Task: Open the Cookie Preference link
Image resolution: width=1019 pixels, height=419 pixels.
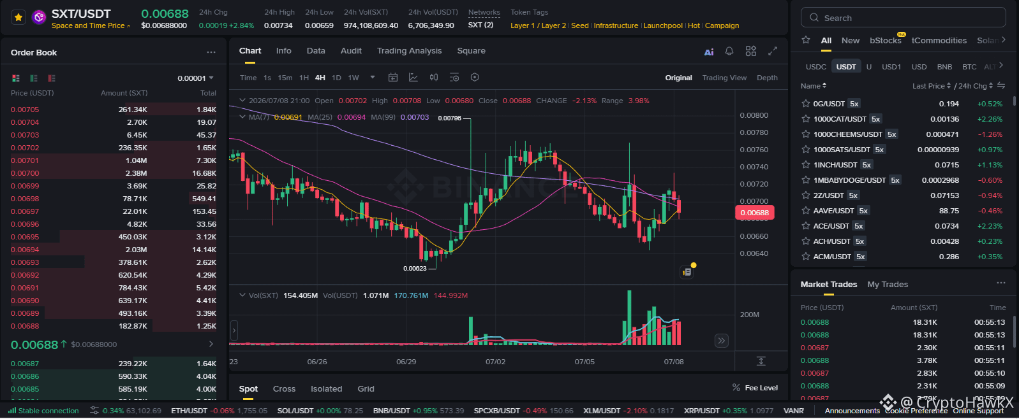Action: pos(916,411)
